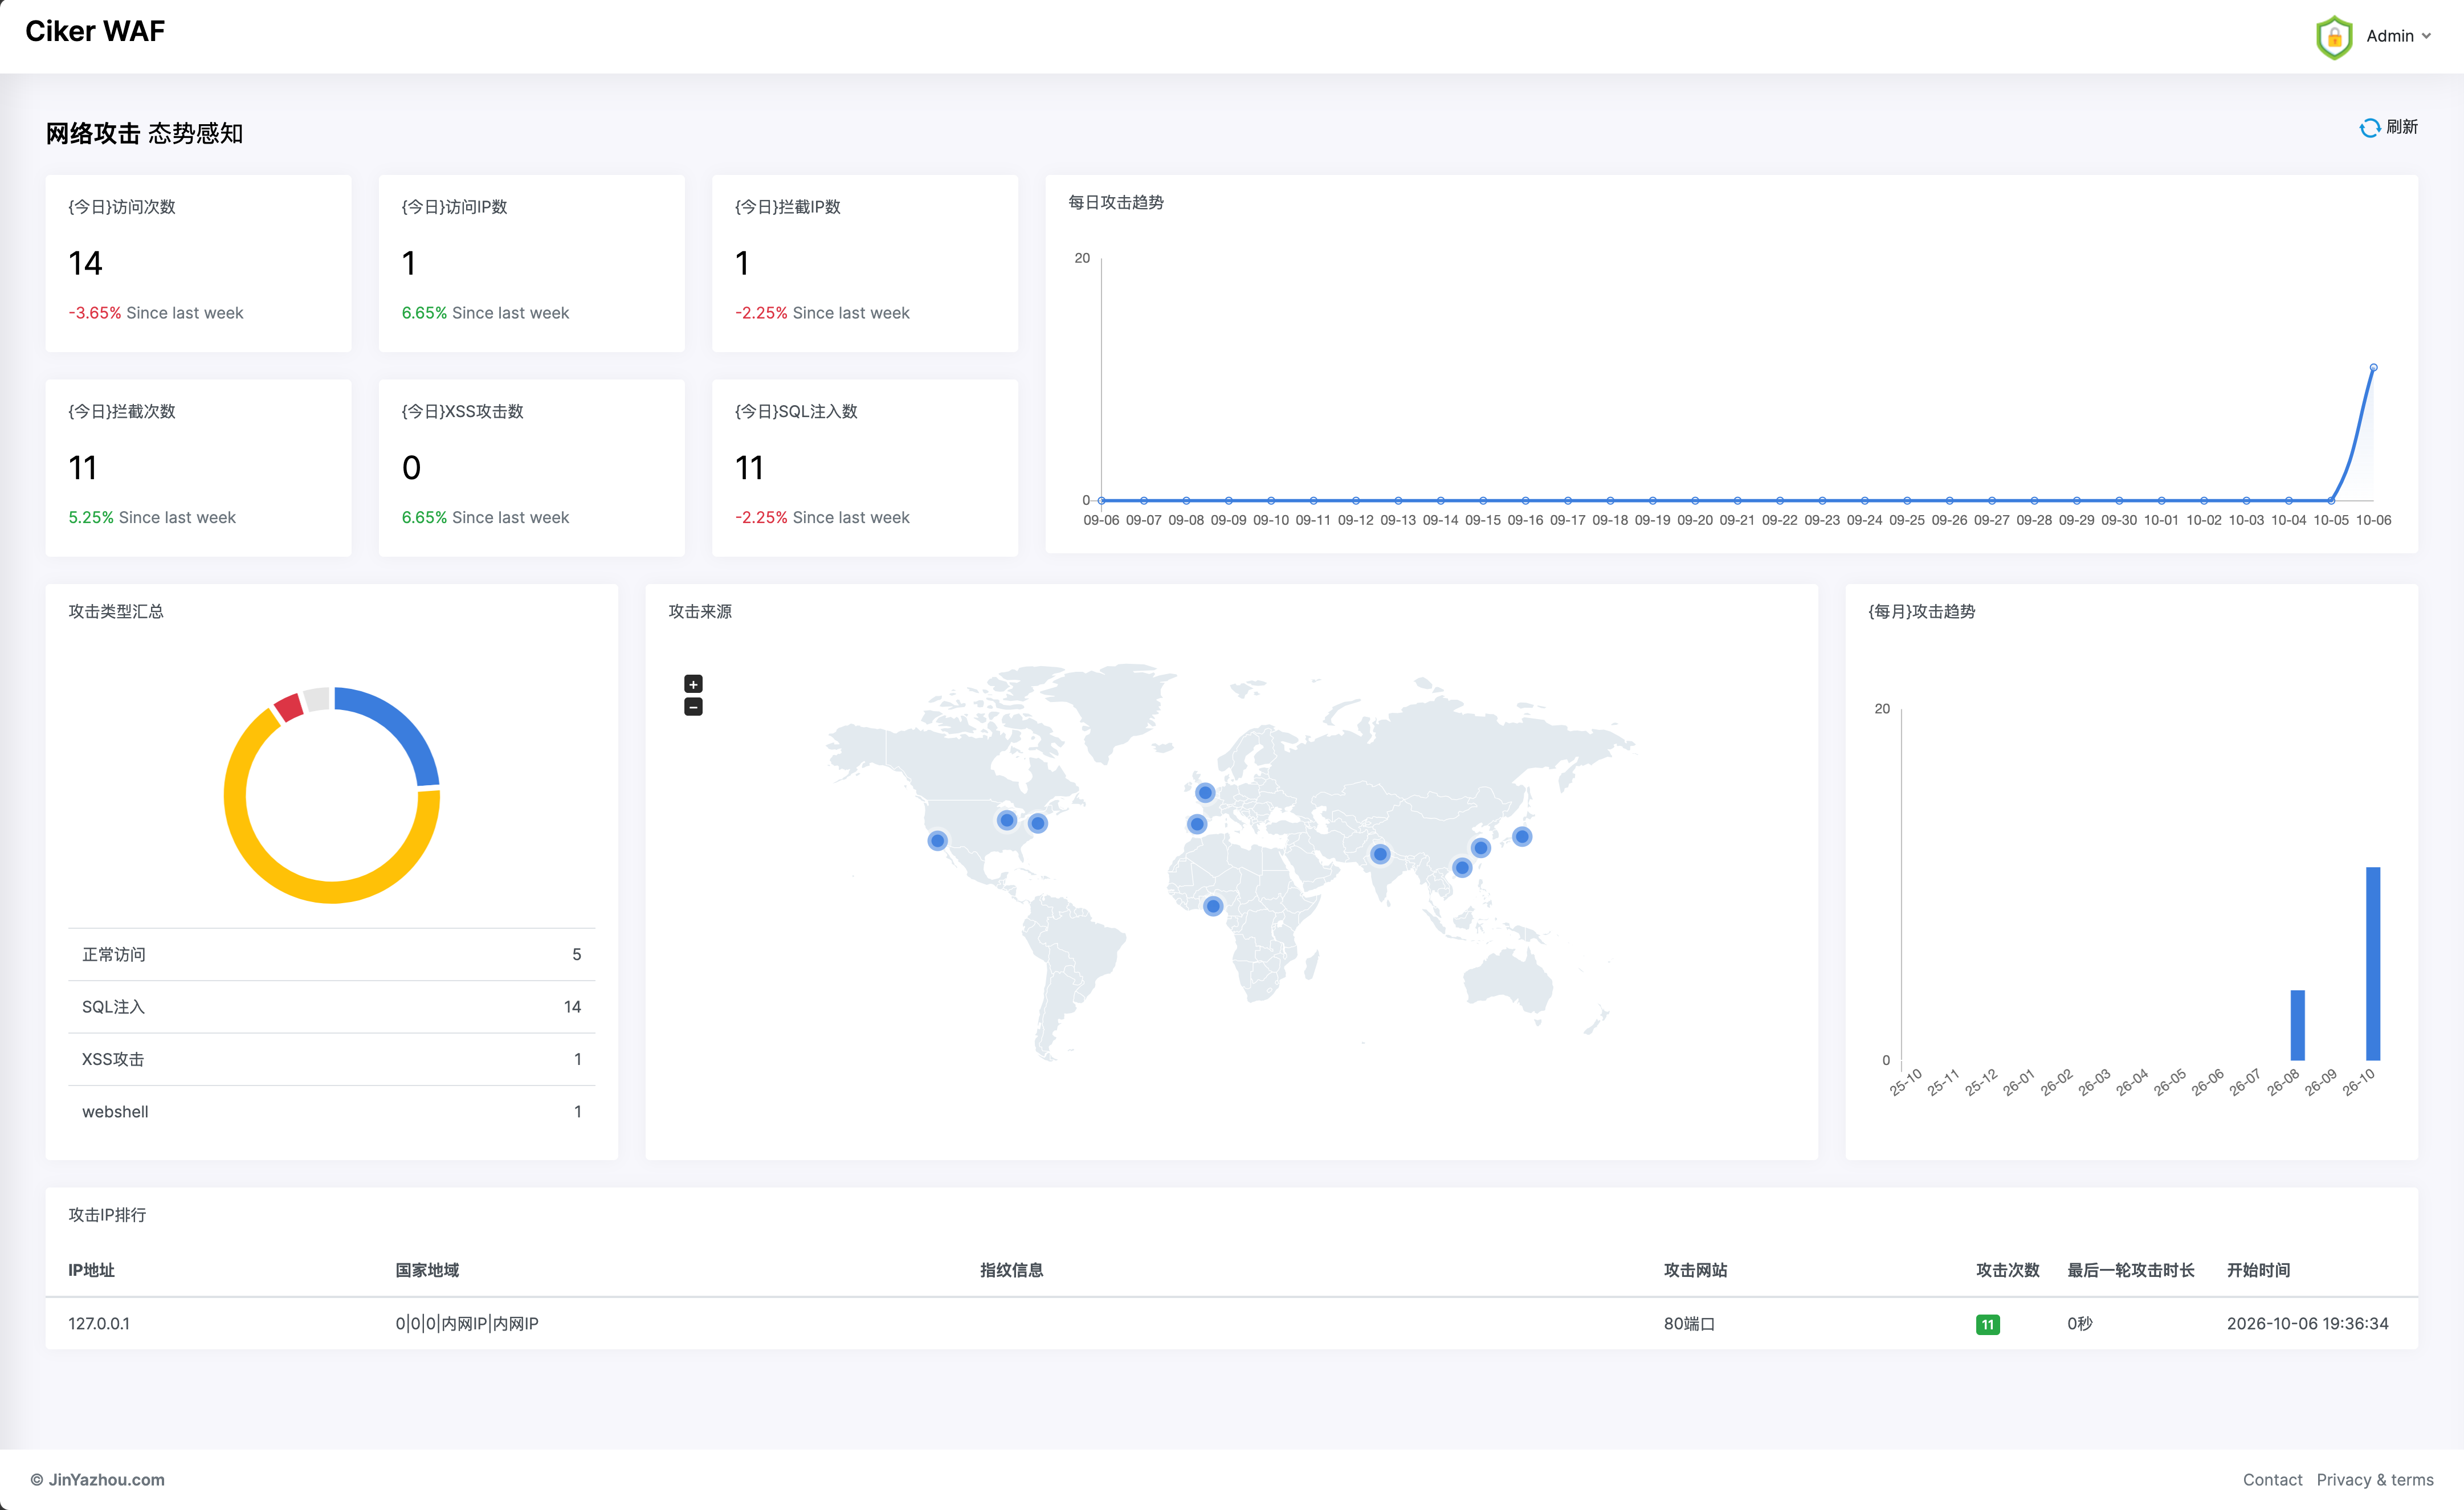Click the map marker over Japan
The image size is (2464, 1510).
[x=1522, y=836]
